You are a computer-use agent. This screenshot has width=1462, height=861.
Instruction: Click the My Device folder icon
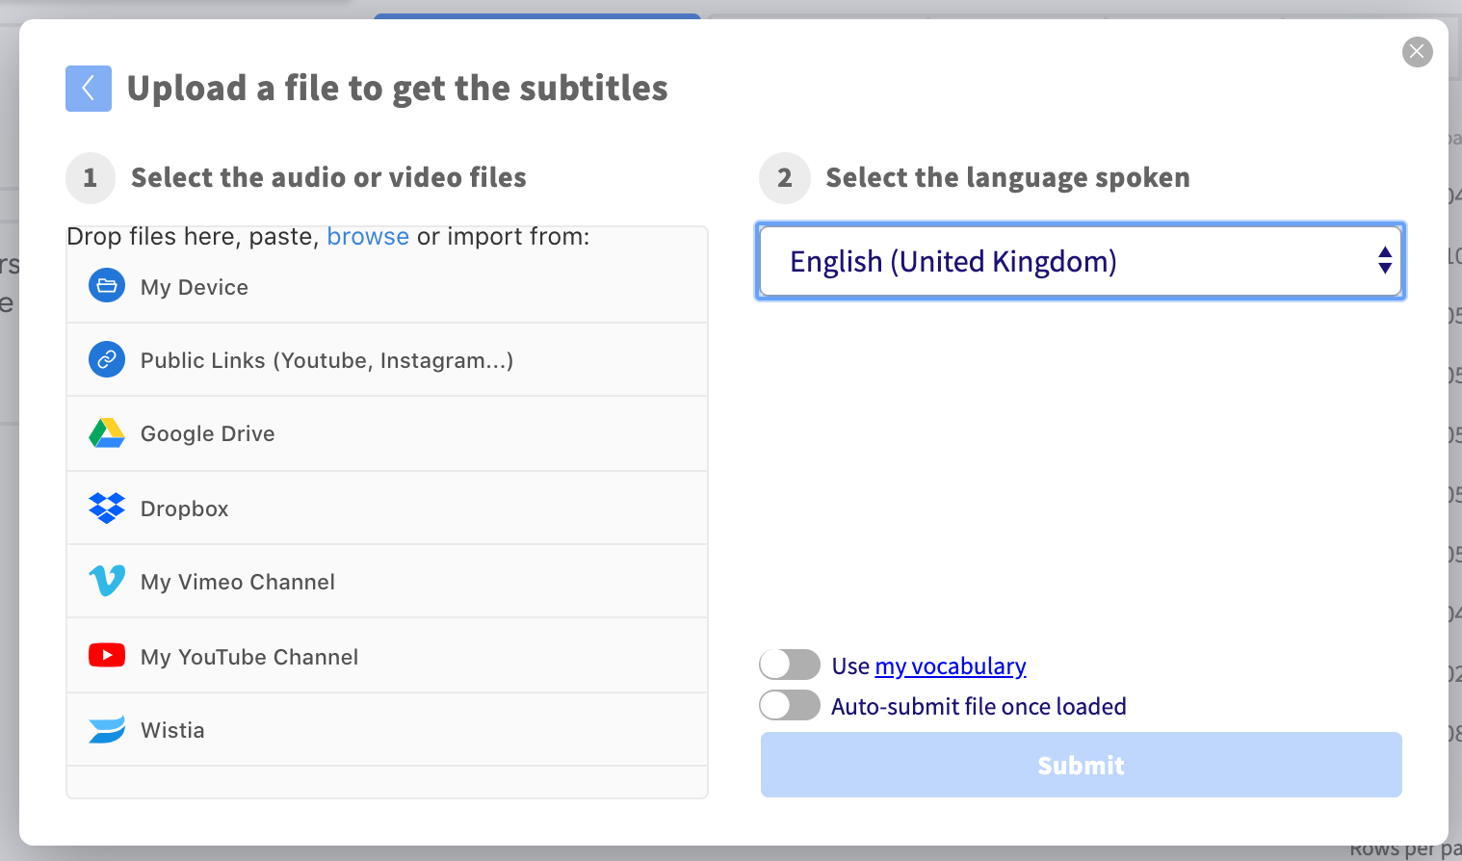[x=107, y=286]
